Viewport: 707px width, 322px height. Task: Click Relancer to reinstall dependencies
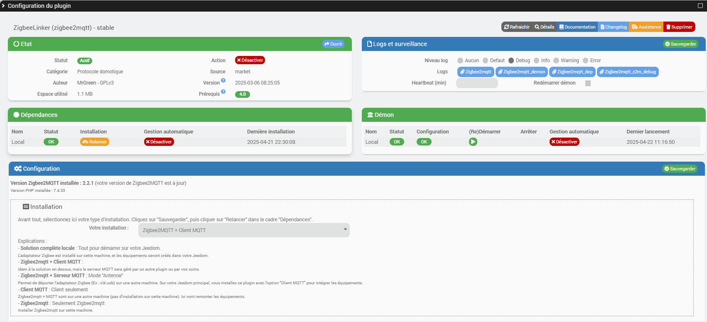point(95,142)
